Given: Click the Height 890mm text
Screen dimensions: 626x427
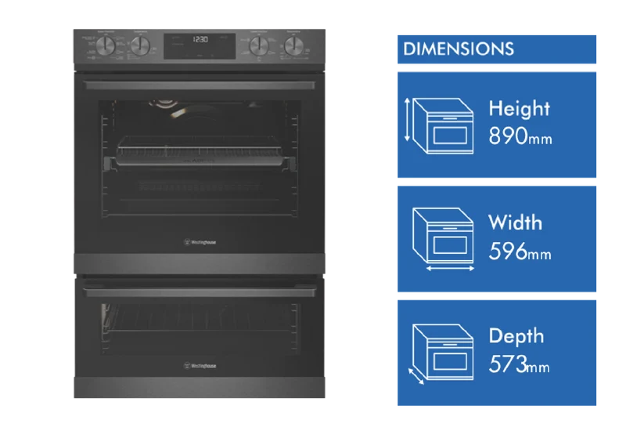Looking at the screenshot, I should point(520,122).
